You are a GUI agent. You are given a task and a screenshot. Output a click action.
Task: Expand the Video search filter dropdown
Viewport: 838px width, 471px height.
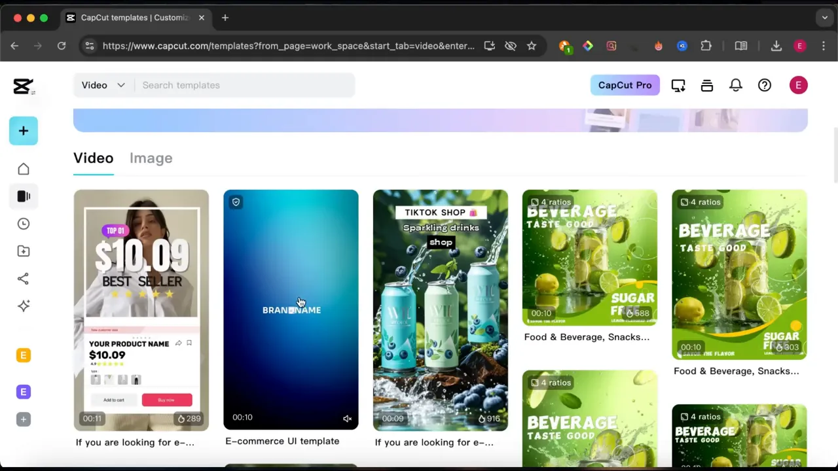103,85
